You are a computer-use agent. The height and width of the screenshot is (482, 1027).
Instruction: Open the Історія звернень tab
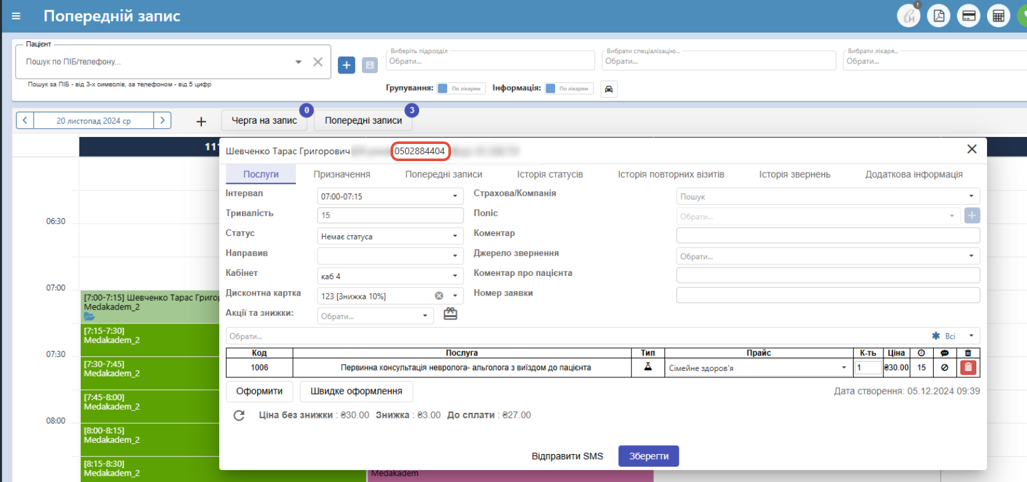coord(795,174)
